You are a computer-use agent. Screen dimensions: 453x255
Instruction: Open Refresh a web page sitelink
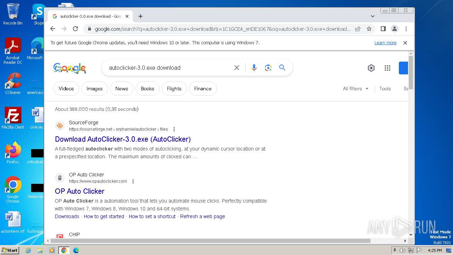coord(202,216)
